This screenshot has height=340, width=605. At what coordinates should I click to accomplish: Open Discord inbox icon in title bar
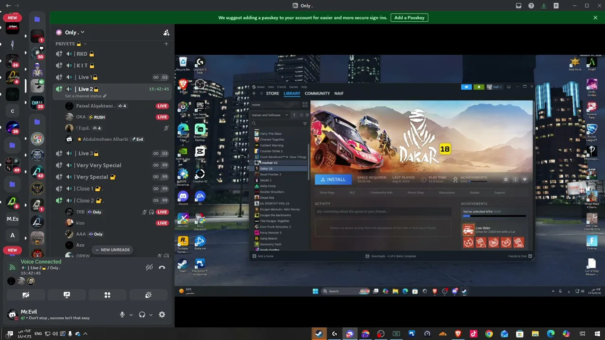(x=519, y=6)
